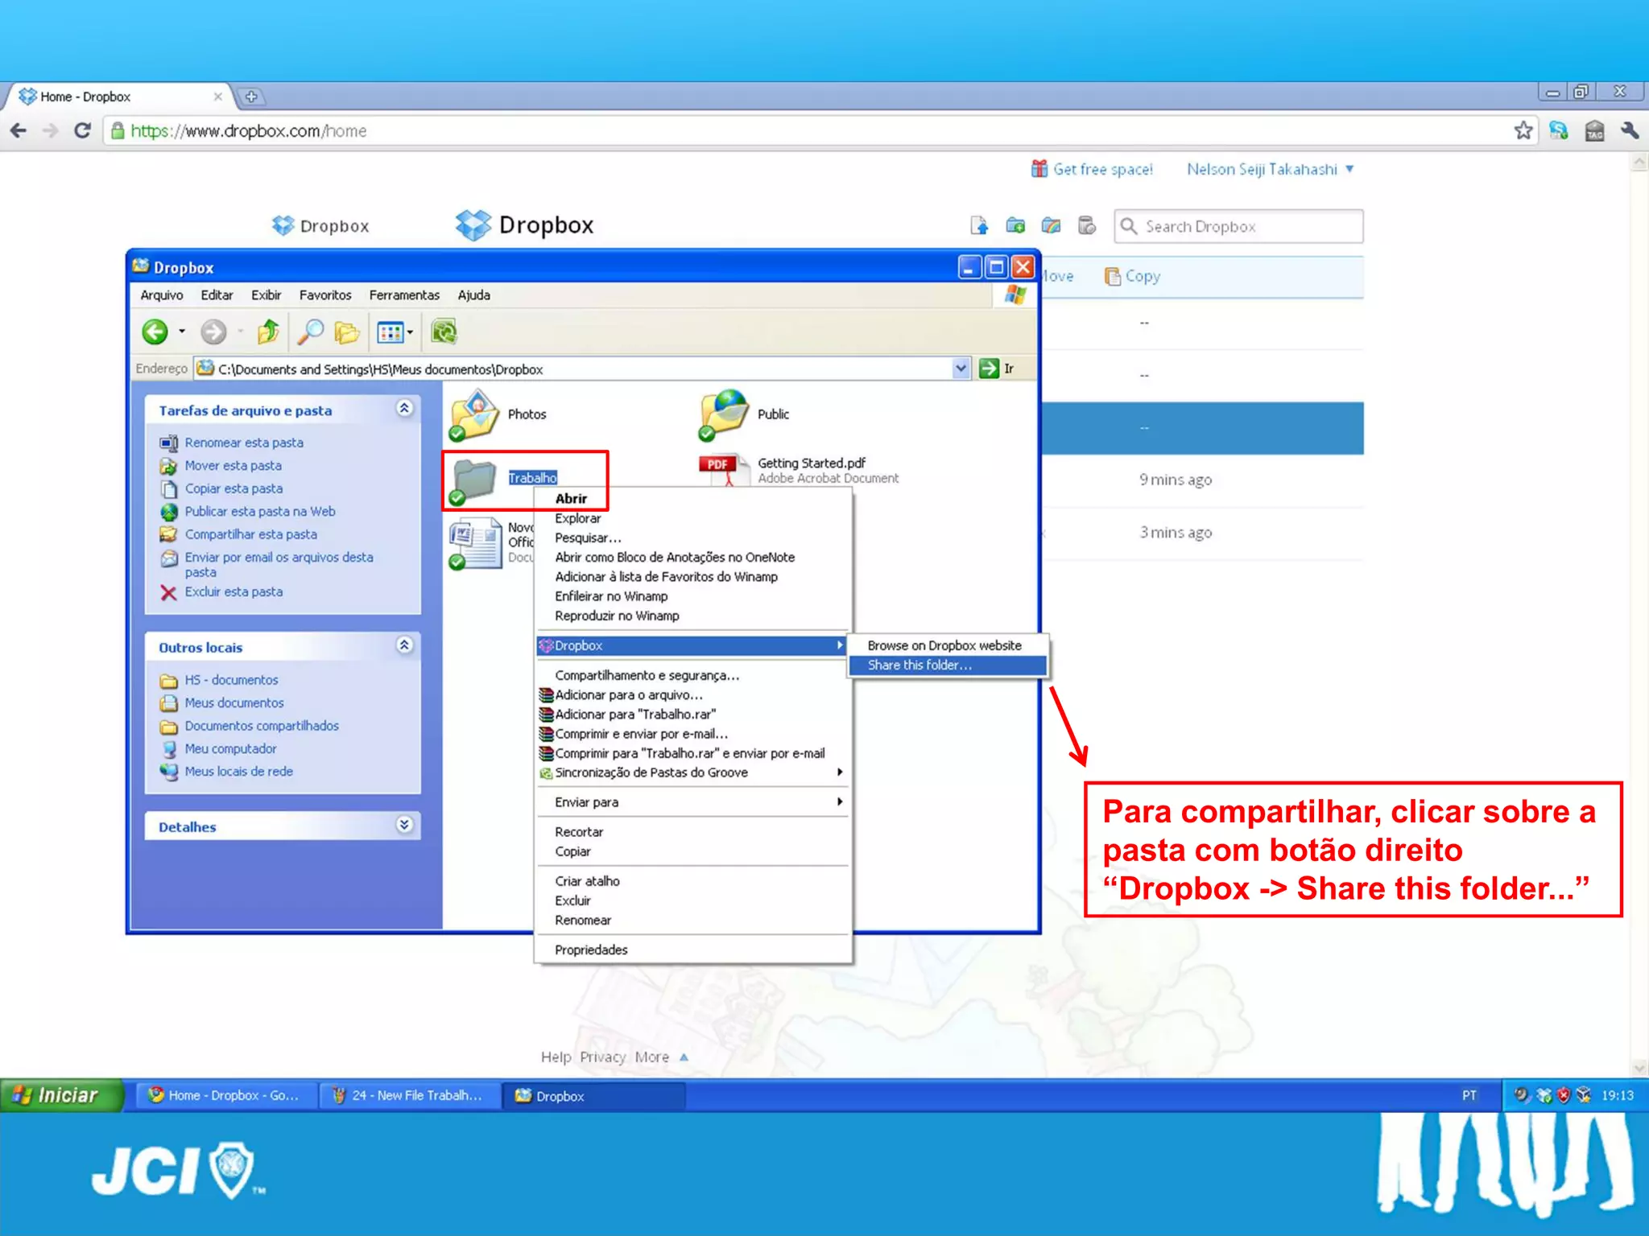The image size is (1649, 1236).
Task: Choose Share this folder... from submenu
Action: click(948, 665)
